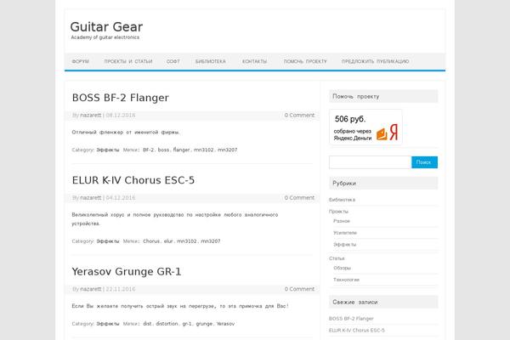Open the Yerasov Grunge GR-1 post

(x=127, y=271)
